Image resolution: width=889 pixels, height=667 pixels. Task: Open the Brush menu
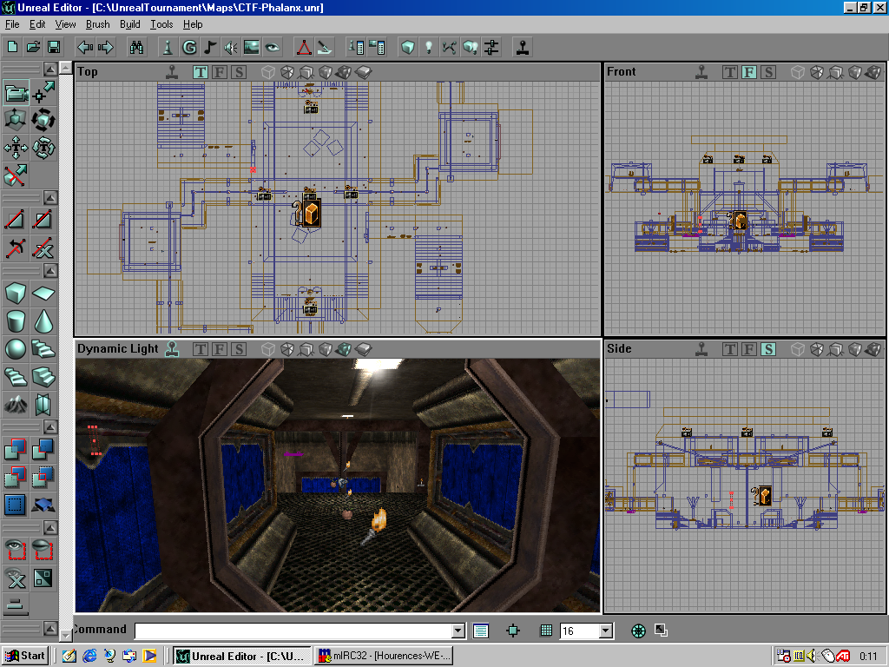tap(97, 24)
